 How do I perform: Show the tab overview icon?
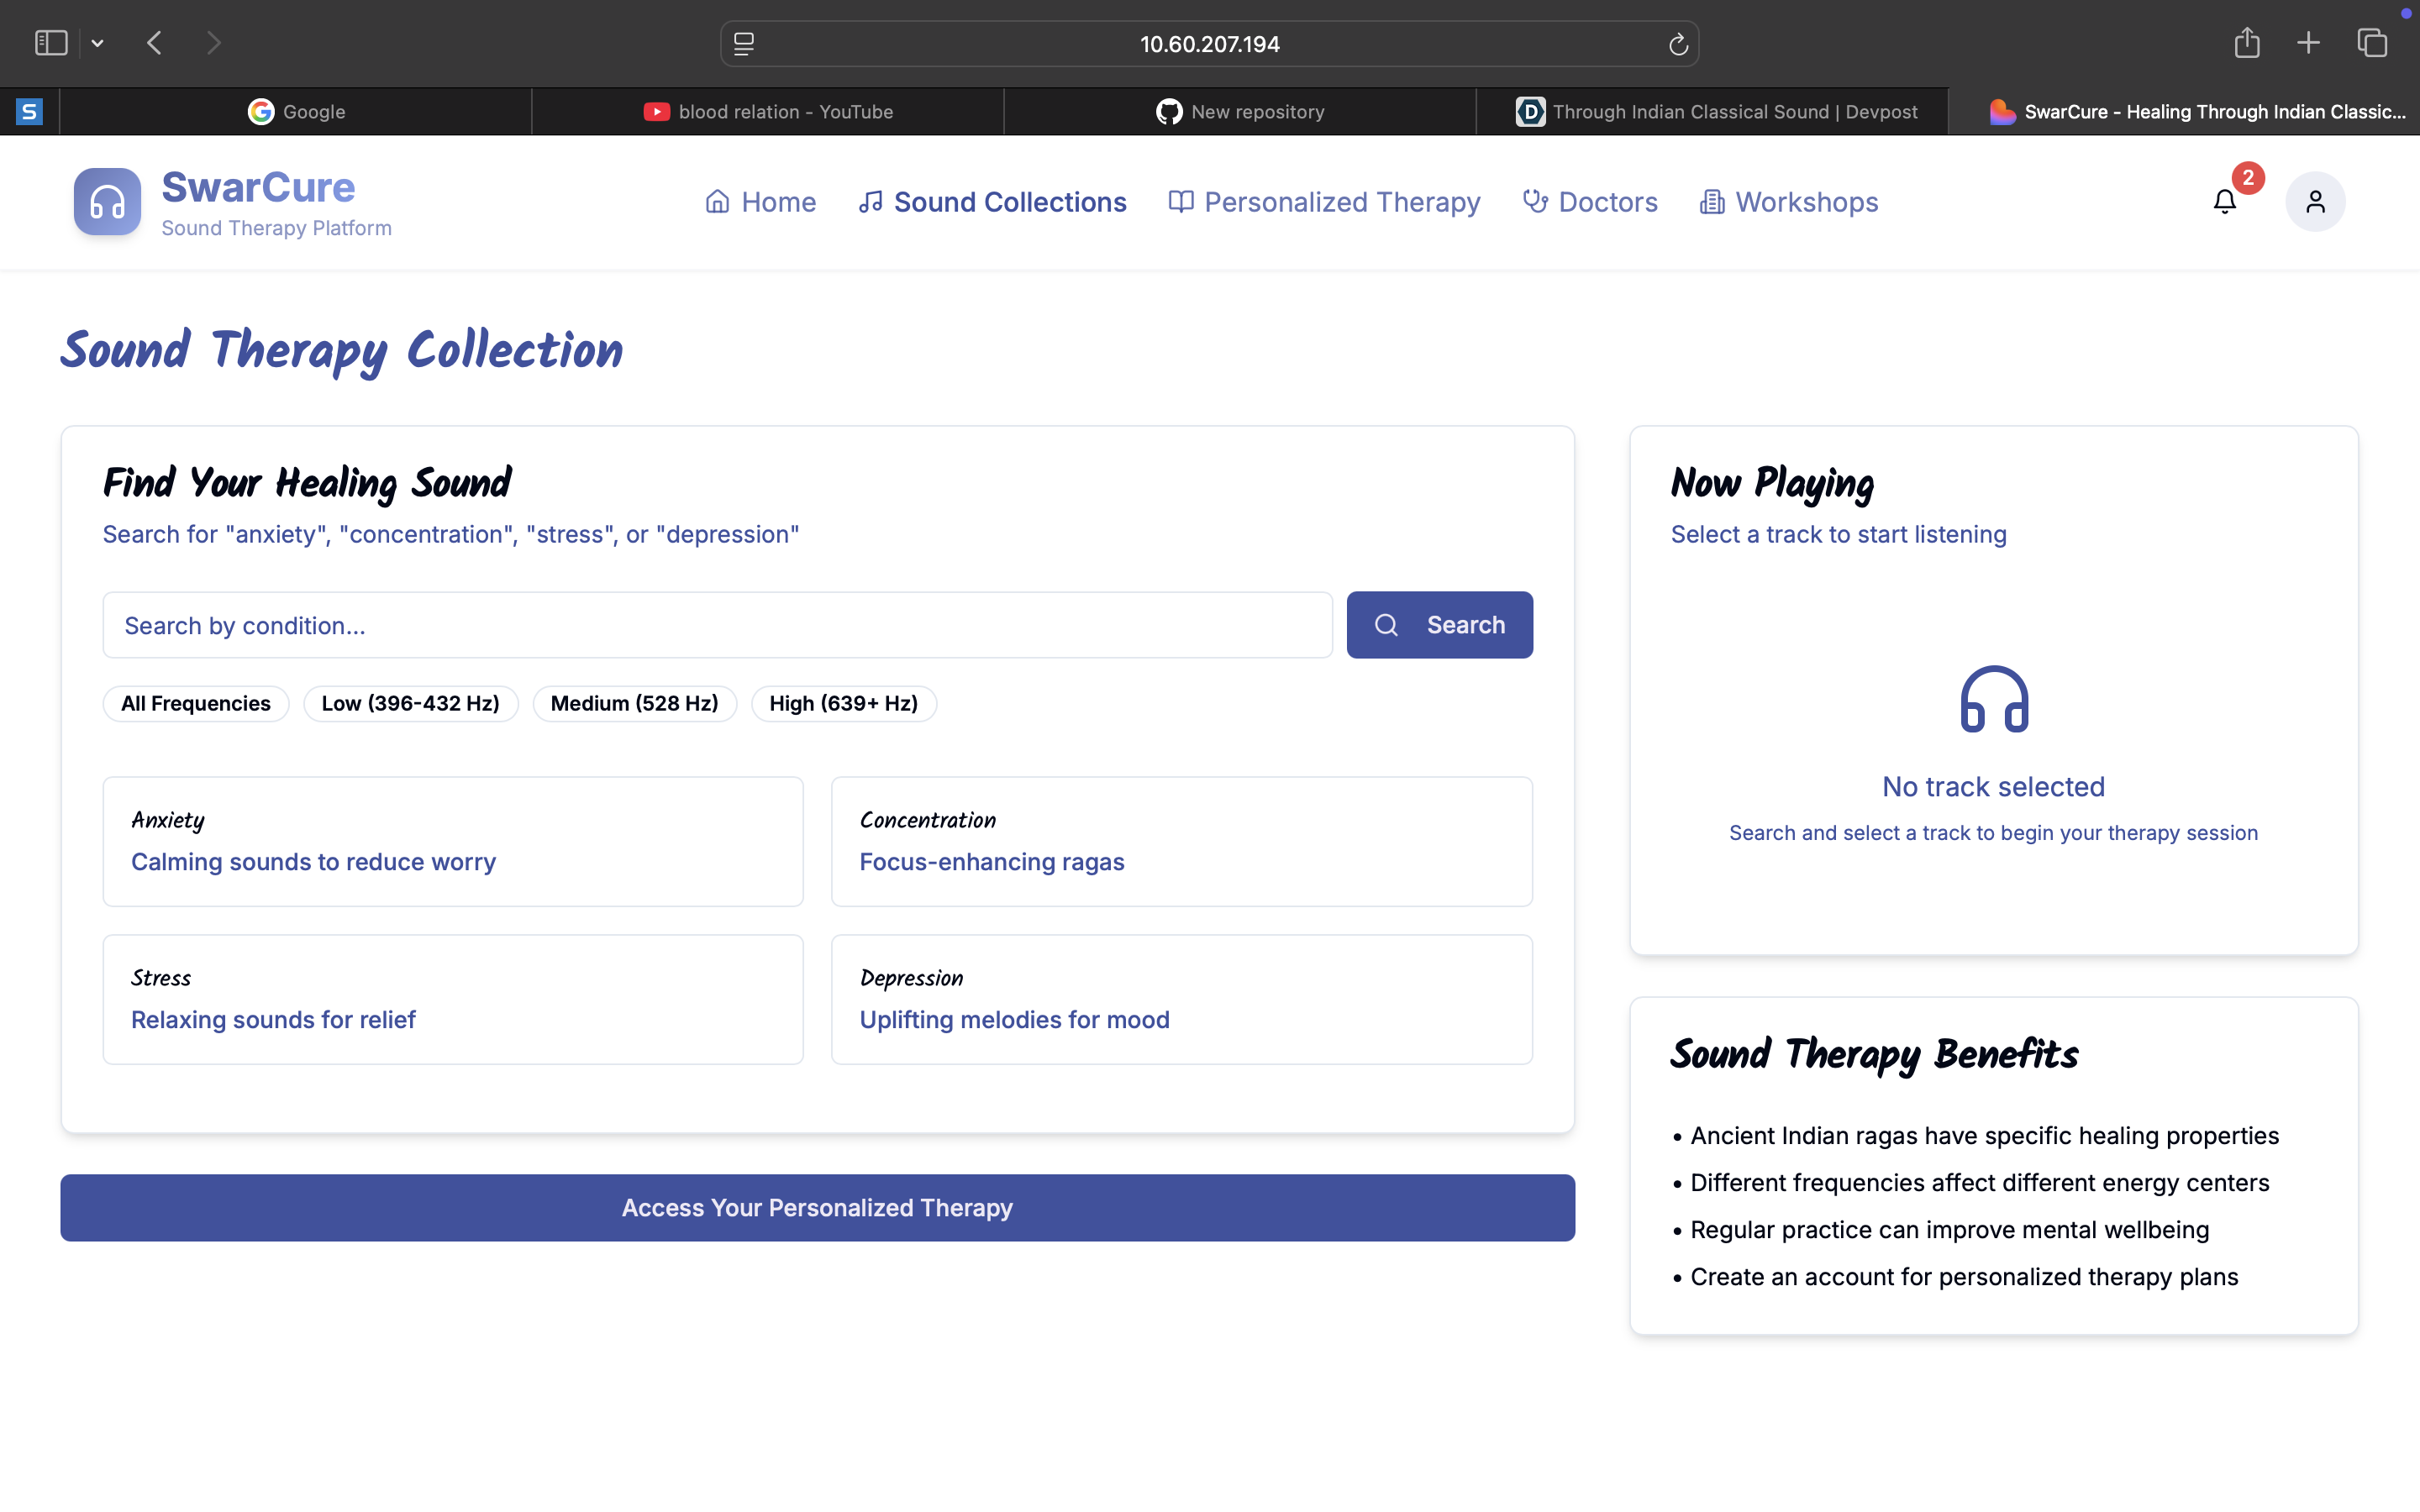pos(2372,43)
